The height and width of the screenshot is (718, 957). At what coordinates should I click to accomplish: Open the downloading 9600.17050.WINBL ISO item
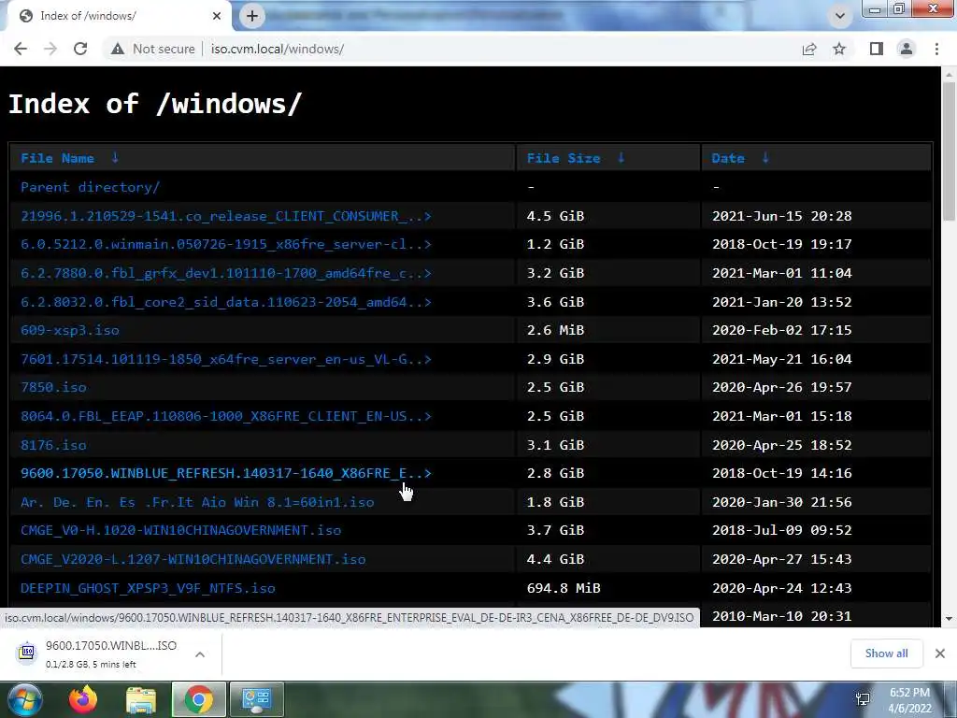[x=111, y=653]
